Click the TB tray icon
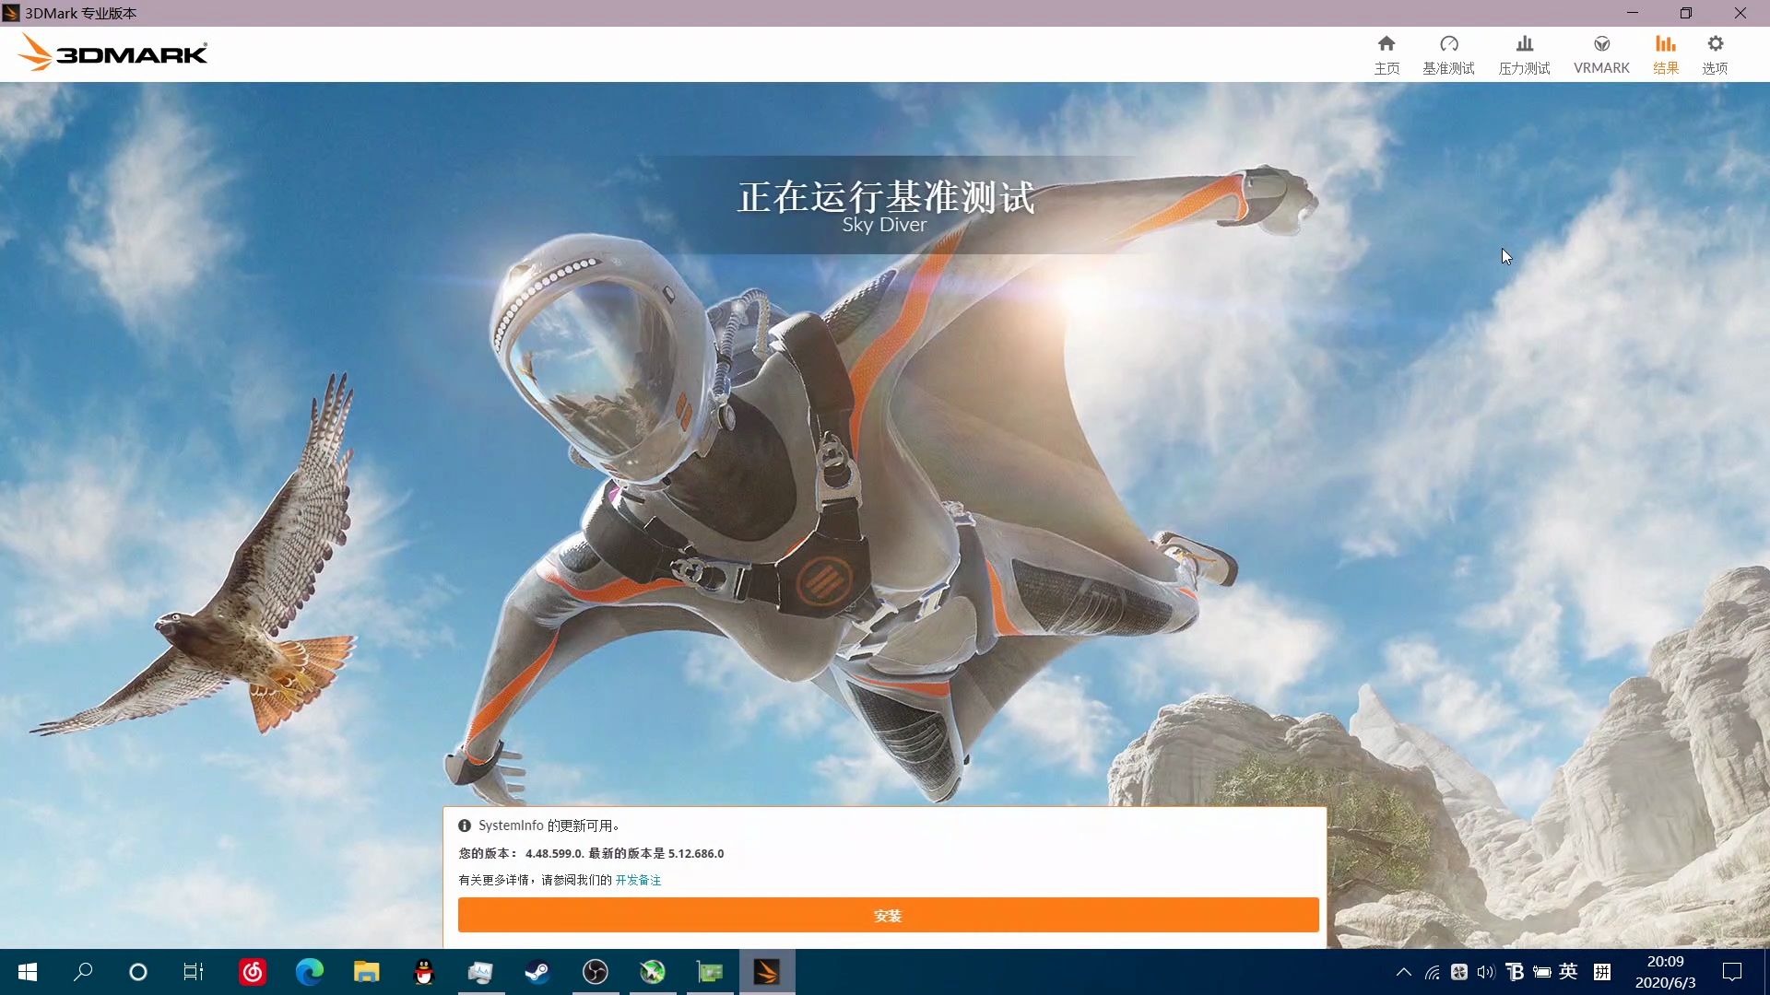1770x995 pixels. (x=1514, y=972)
